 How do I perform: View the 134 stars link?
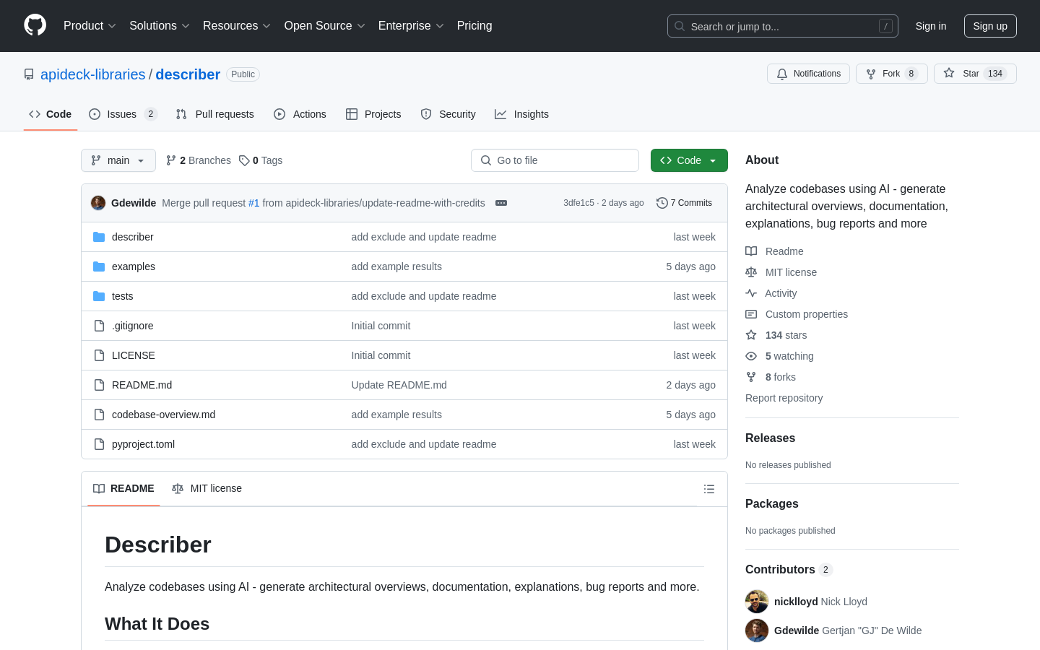(776, 335)
